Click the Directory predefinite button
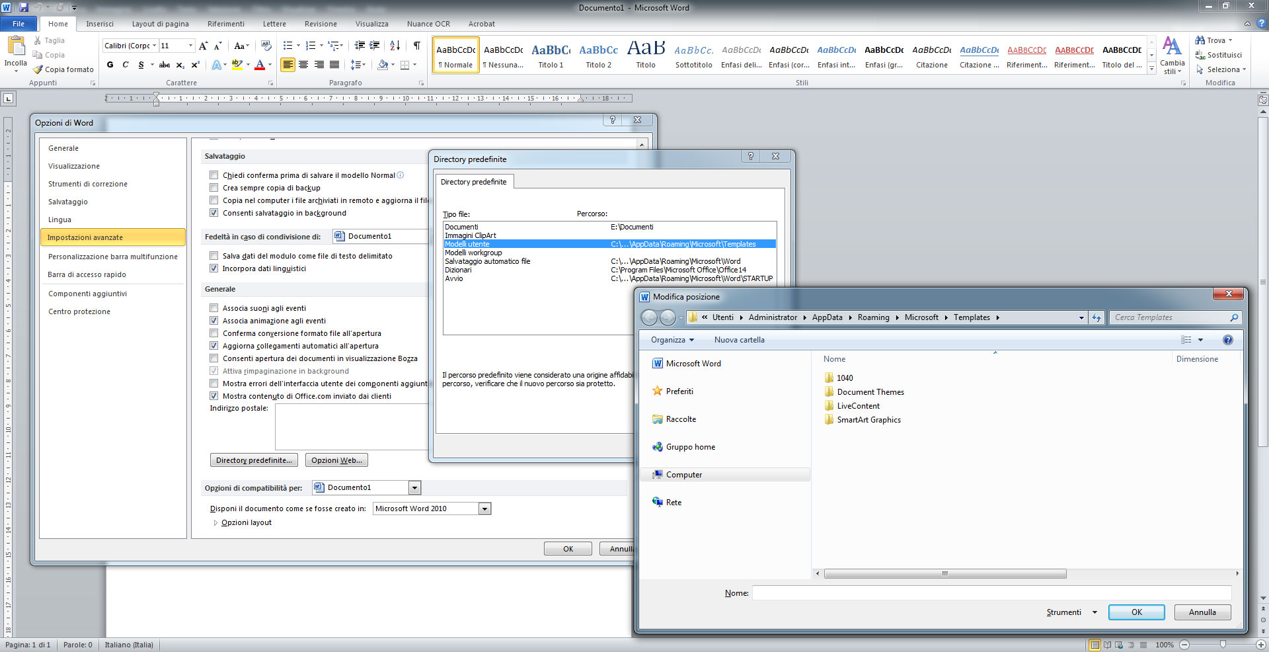Screen dimensions: 1269x652 (254, 460)
